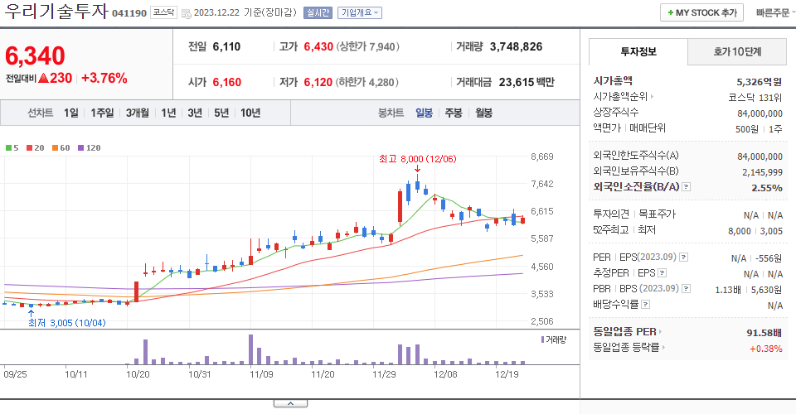This screenshot has height=414, width=796.
Task: Click the orange 60-day moving average swatch
Action: (x=55, y=148)
